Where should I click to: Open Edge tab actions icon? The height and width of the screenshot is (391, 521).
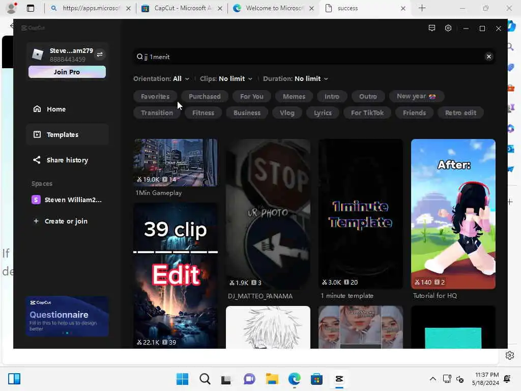pyautogui.click(x=30, y=8)
